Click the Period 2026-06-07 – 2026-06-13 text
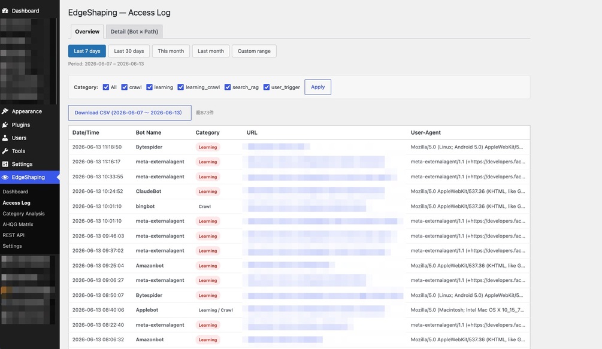This screenshot has width=602, height=349. pyautogui.click(x=106, y=63)
